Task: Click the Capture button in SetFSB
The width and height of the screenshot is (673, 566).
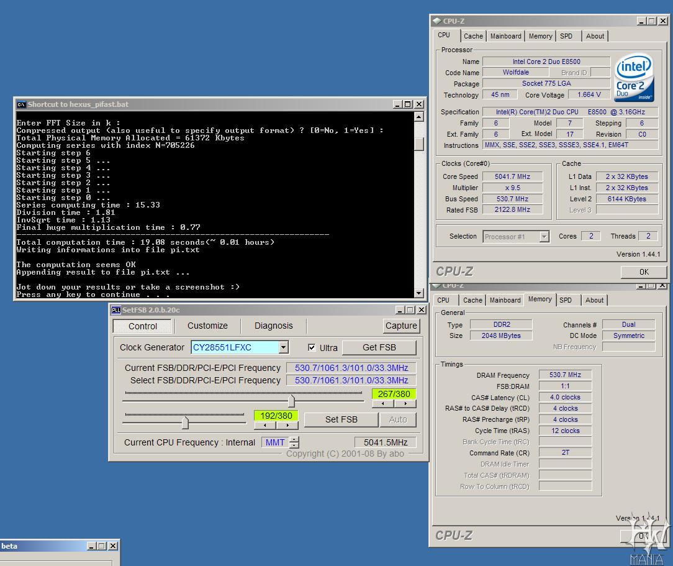Action: coord(401,326)
